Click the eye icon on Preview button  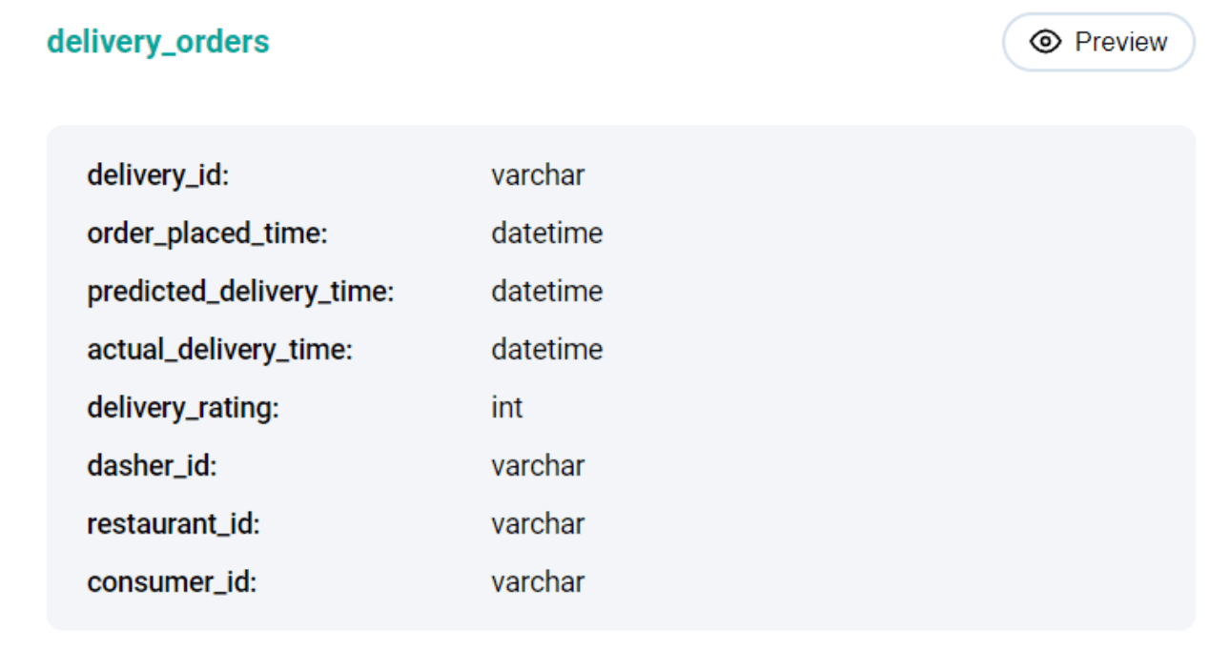pos(1046,42)
